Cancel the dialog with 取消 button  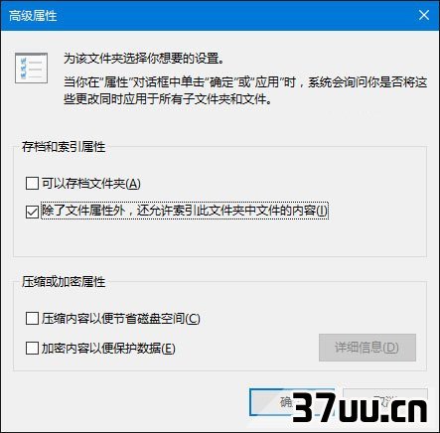pos(385,402)
